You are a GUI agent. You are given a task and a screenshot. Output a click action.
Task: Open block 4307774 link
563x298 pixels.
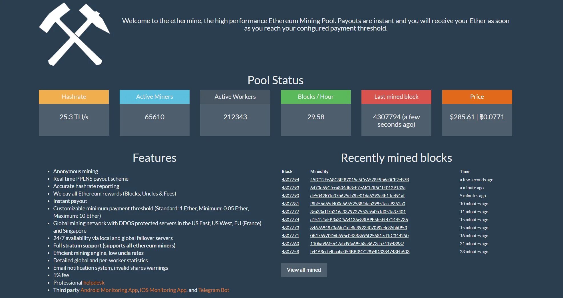(290, 220)
